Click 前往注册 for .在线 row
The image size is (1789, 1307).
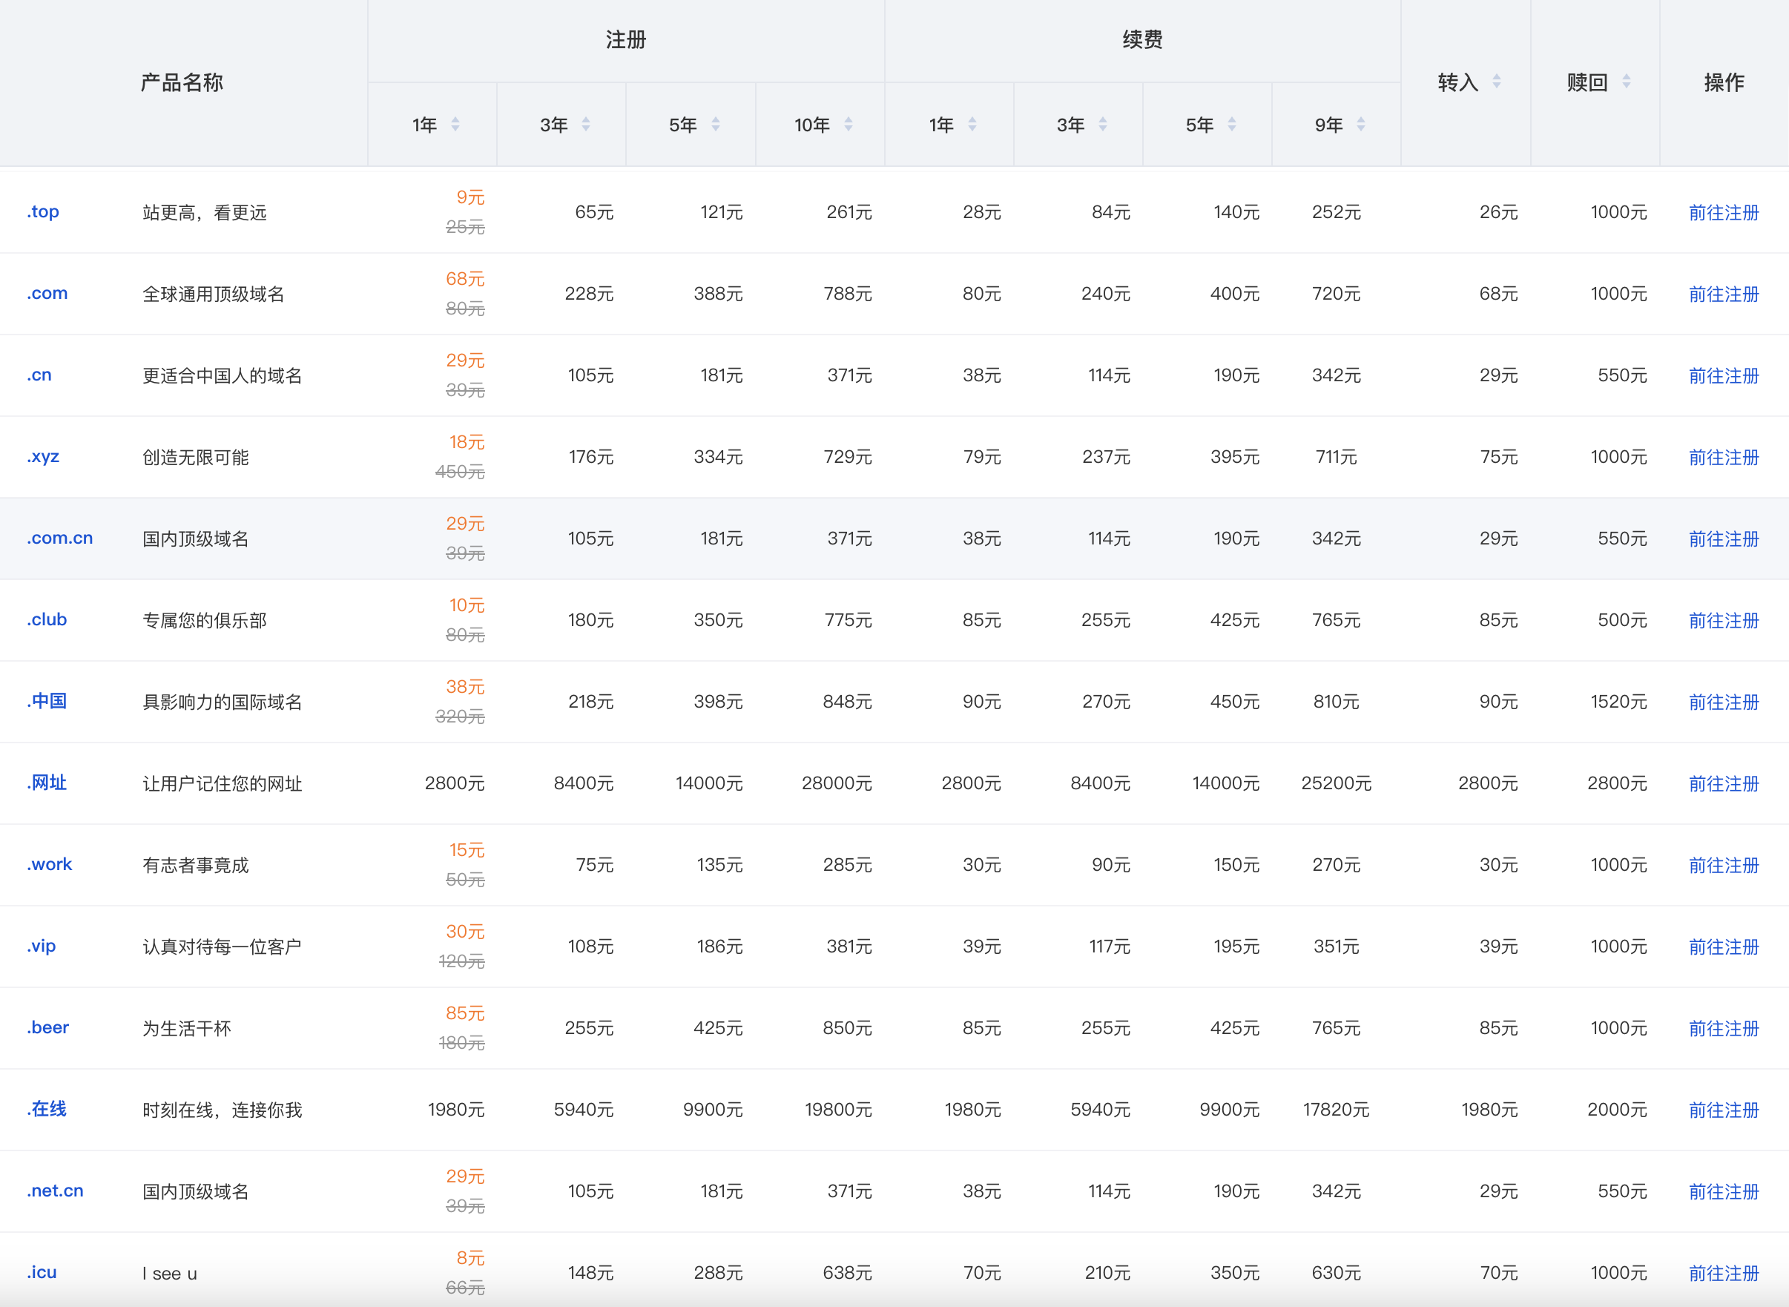pyautogui.click(x=1724, y=1109)
